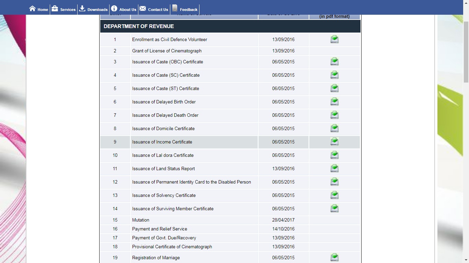This screenshot has width=469, height=263.
Task: Download the Issuance of Delayed Death Order PDF
Action: (334, 115)
